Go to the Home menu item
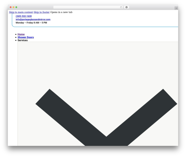Viewport: 186px width, 157px height. tap(21, 34)
